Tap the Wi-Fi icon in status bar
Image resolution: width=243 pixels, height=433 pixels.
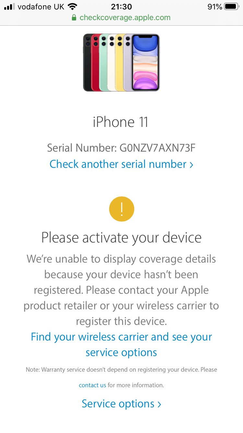point(73,6)
